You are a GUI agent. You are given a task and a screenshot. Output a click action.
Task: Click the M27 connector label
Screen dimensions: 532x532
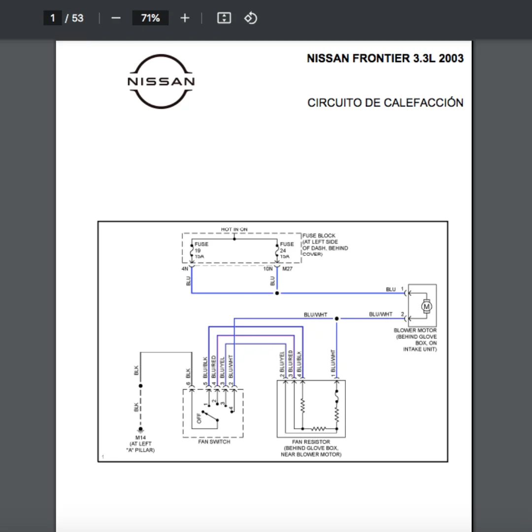287,269
